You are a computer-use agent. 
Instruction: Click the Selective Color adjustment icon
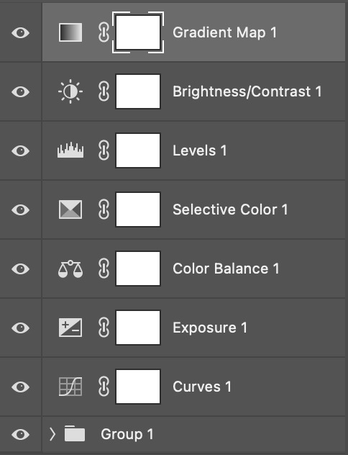[x=70, y=210]
